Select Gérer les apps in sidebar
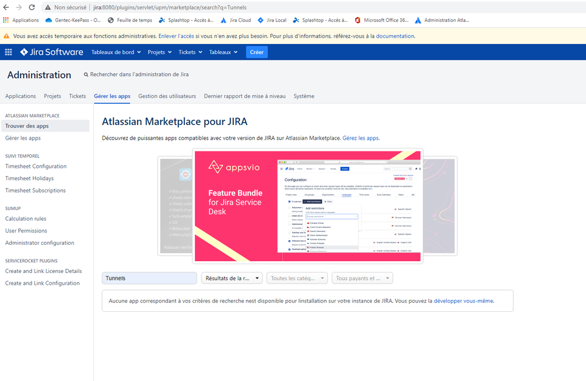Viewport: 586px width, 381px height. (x=23, y=138)
